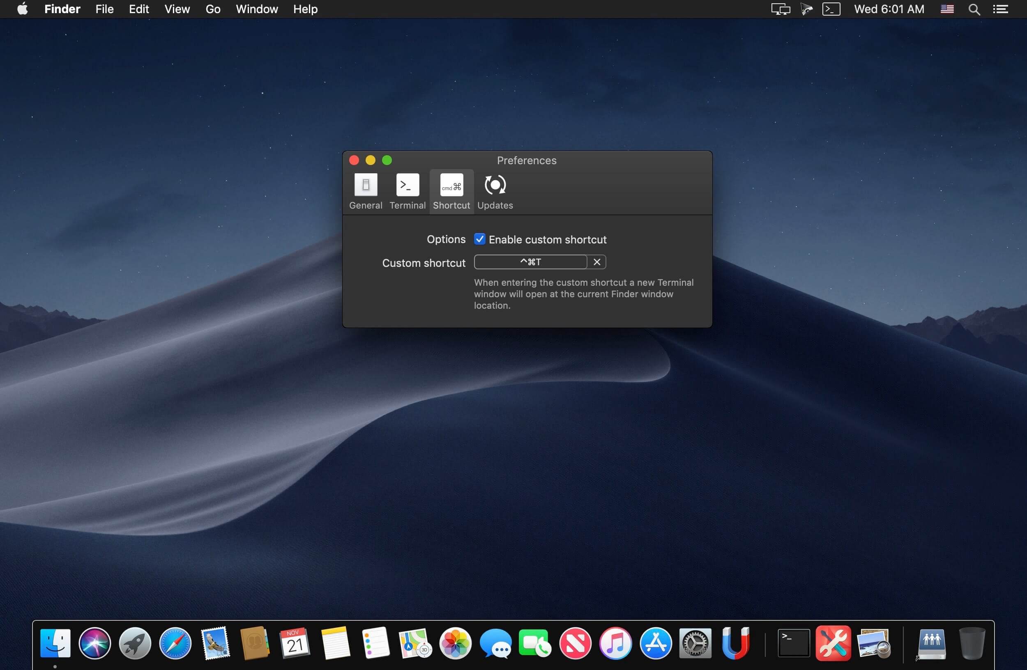Launch Maps from the Dock

415,642
